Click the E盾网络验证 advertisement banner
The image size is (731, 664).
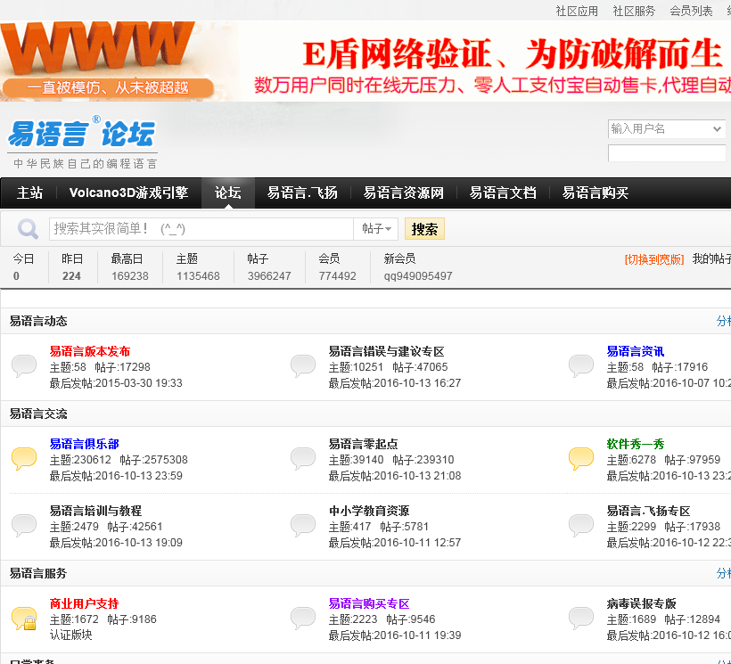(492, 65)
